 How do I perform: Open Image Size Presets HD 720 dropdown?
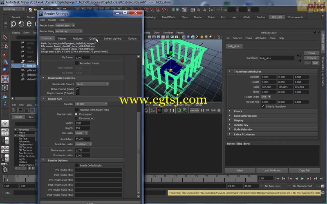tap(91, 104)
